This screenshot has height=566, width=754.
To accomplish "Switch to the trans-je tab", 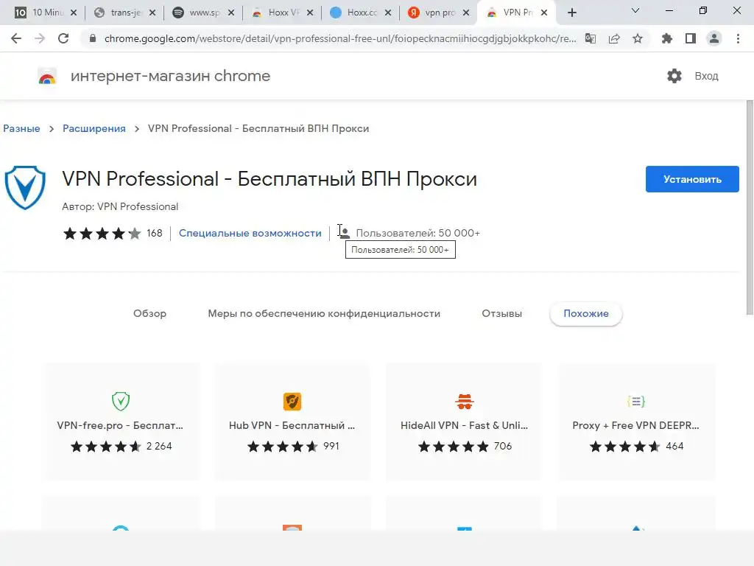I will point(125,13).
